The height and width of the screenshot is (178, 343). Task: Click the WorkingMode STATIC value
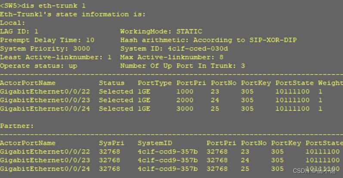coord(189,31)
